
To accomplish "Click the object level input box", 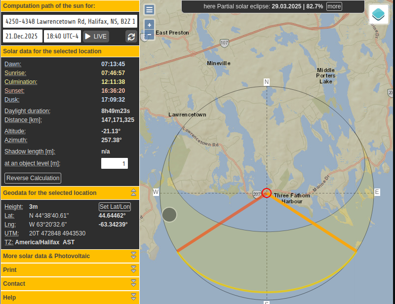I will 115,163.
